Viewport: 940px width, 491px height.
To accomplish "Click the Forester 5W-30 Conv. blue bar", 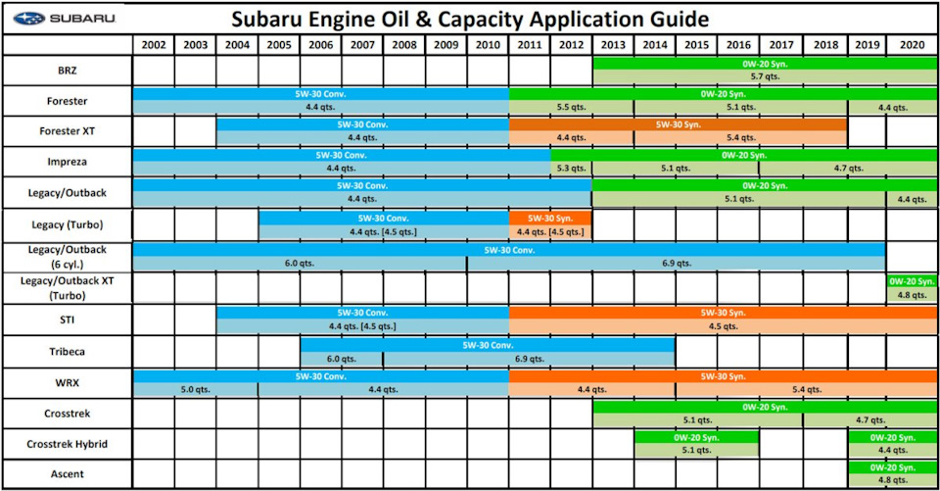I will point(321,94).
